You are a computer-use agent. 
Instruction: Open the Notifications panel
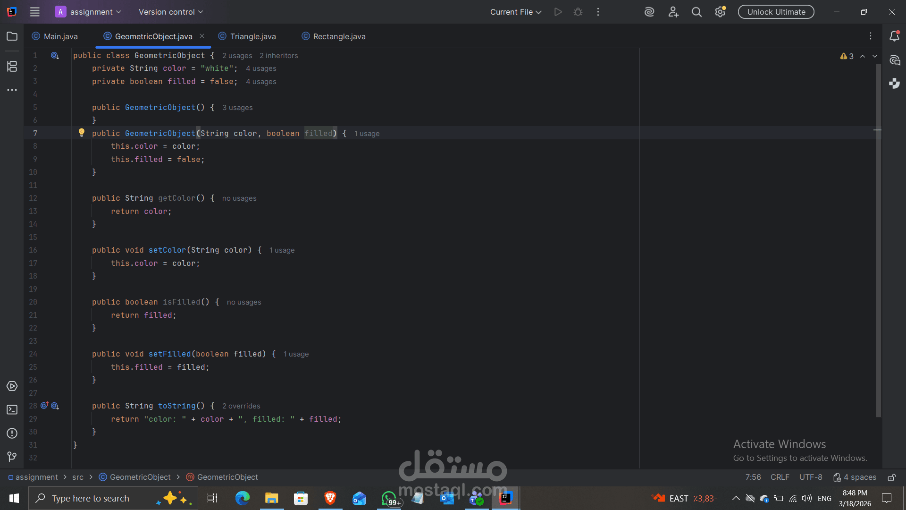(x=894, y=36)
